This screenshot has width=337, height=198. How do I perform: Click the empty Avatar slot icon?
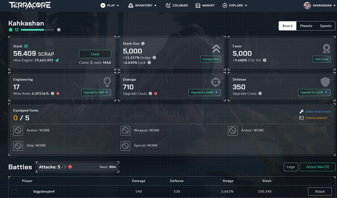coord(18,131)
